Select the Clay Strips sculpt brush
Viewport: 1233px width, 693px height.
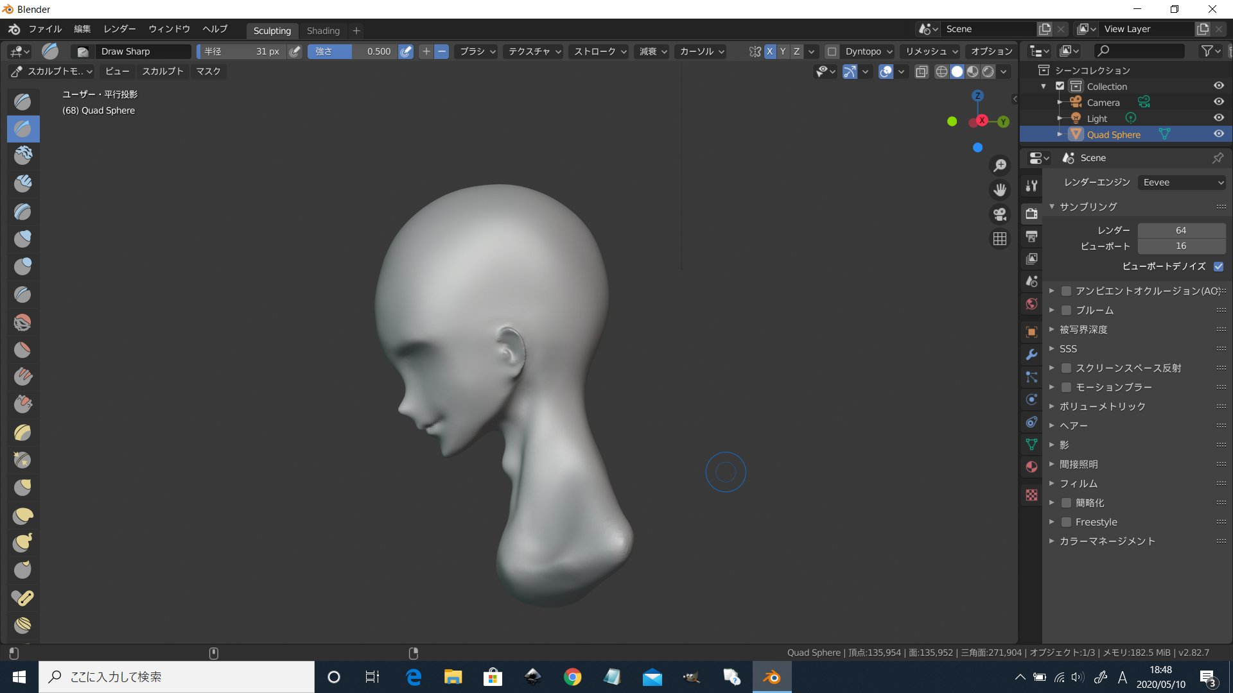click(22, 183)
